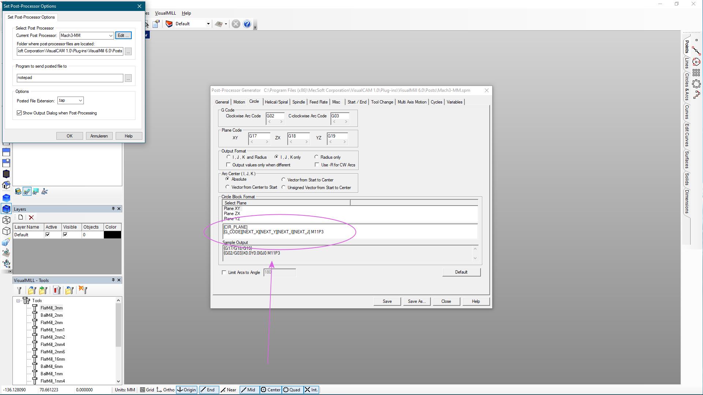Viewport: 703px width, 395px height.
Task: Select the point-on-line tool icon
Action: pos(696,52)
